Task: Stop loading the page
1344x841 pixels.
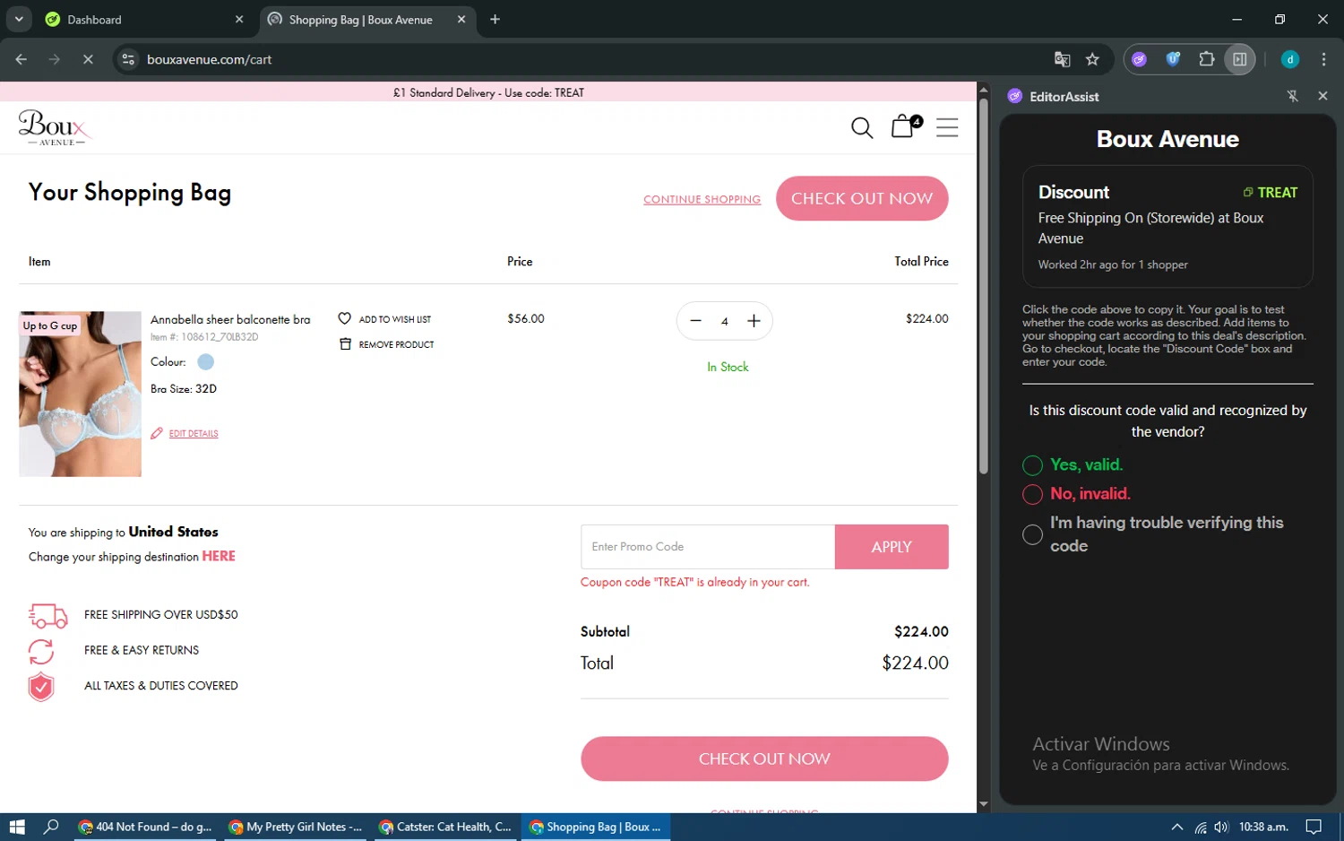Action: [x=88, y=59]
